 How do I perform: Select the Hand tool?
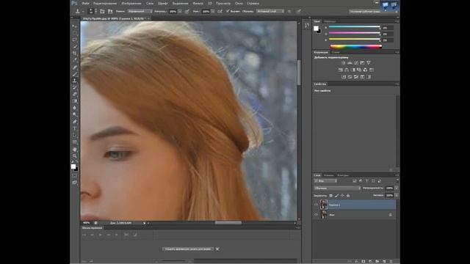point(74,149)
